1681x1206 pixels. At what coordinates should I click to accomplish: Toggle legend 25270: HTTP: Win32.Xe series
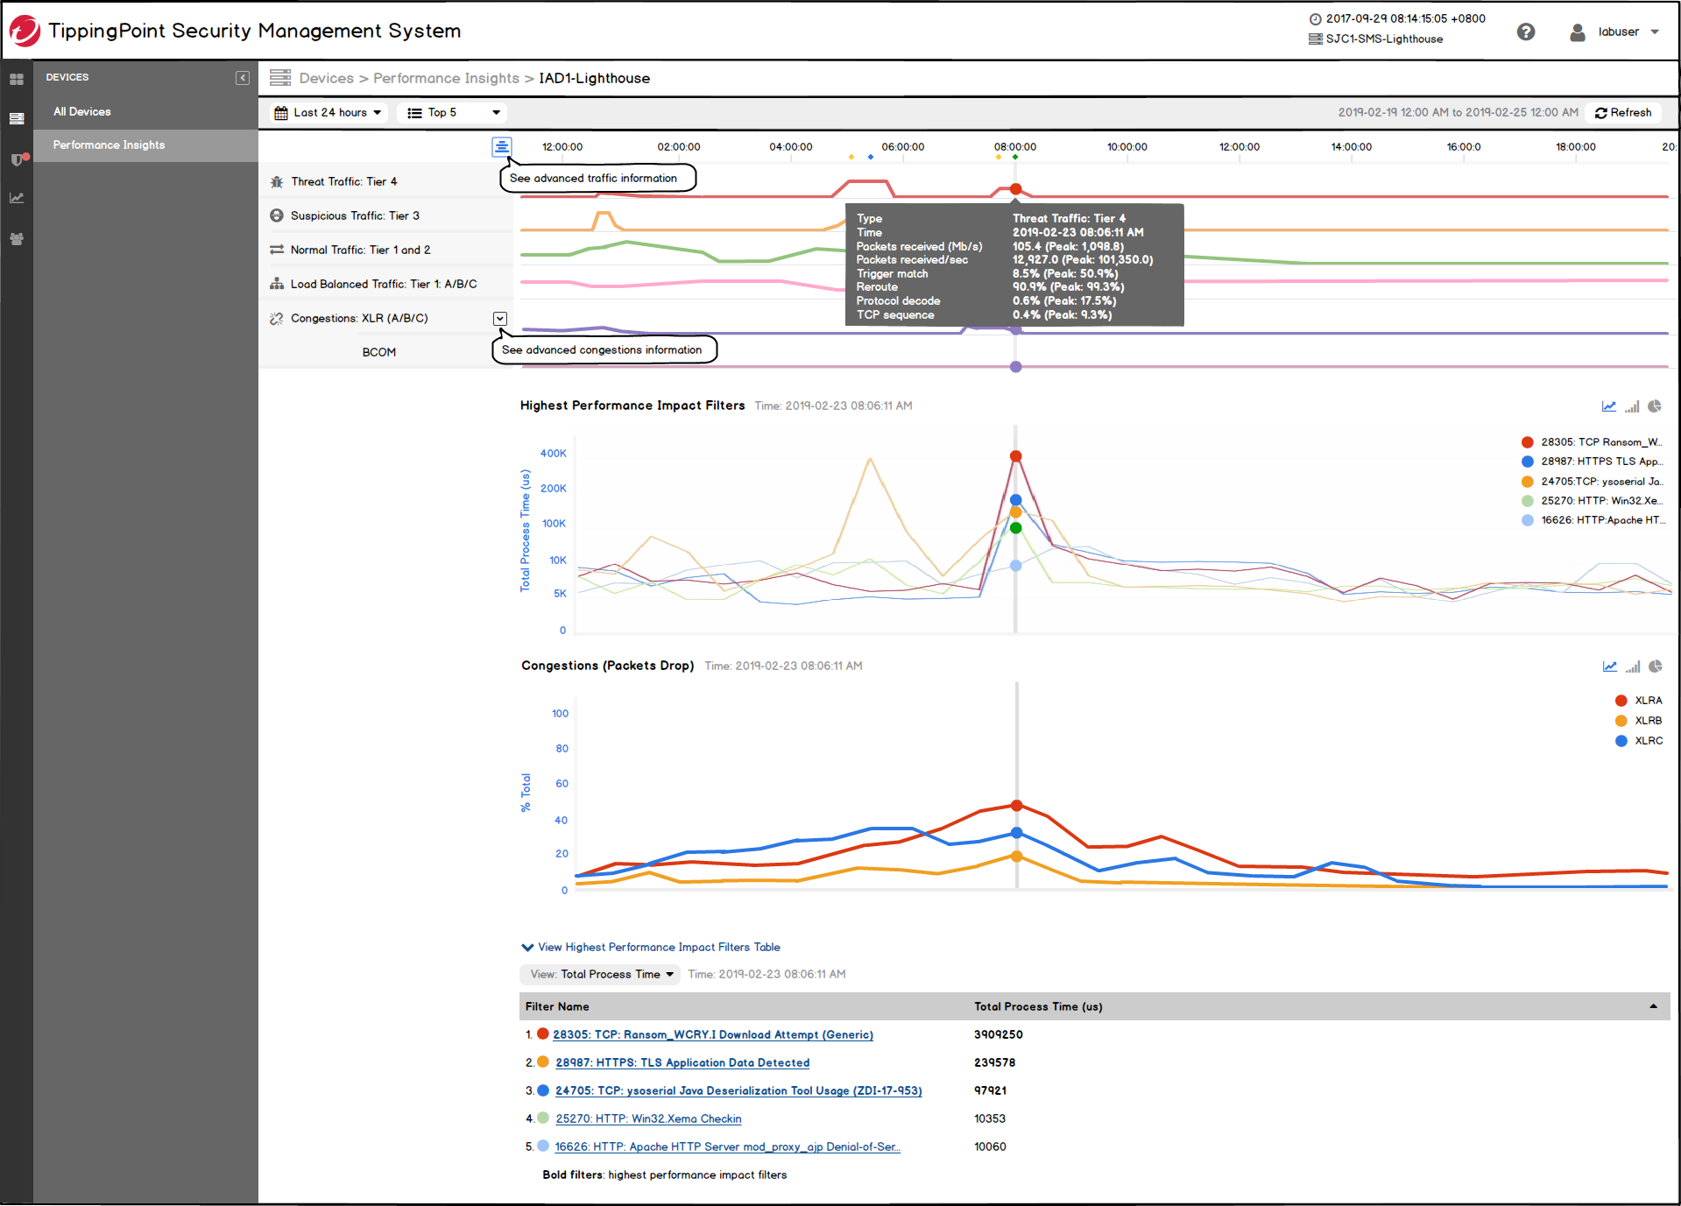1592,501
